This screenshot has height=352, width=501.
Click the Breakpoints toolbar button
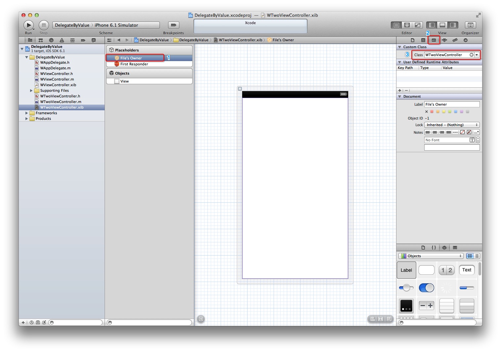173,25
